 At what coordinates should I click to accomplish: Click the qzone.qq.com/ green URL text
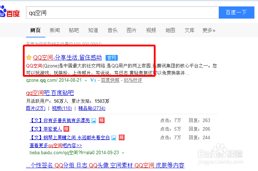point(42,80)
